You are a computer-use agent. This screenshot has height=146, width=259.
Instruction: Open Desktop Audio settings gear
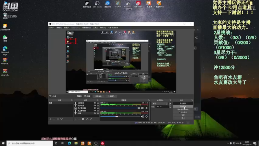point(147,116)
